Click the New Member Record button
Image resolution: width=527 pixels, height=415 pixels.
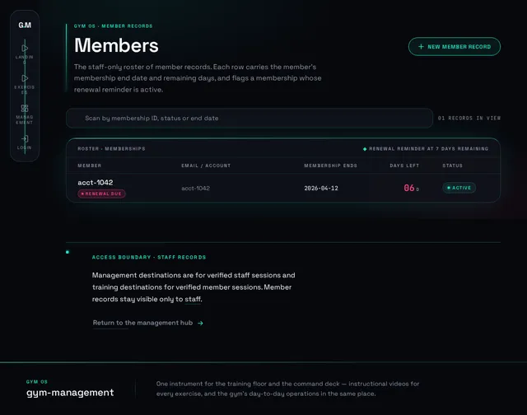click(454, 47)
